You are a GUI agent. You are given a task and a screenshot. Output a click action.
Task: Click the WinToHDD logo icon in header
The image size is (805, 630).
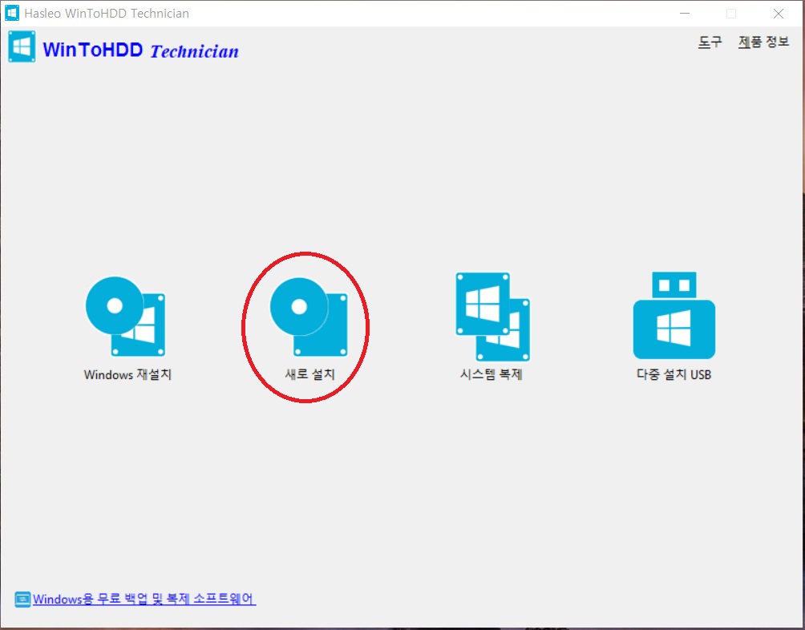pos(22,46)
